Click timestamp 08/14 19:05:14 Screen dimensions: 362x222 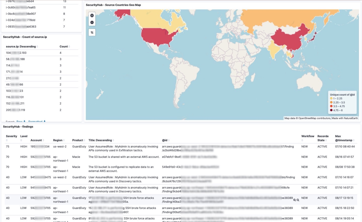point(344,218)
